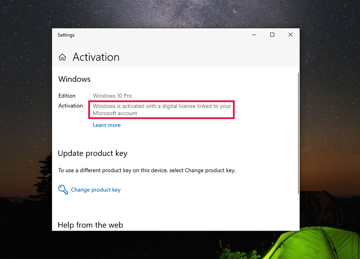Click the key icon beside Change product key
360x259 pixels.
(x=63, y=190)
